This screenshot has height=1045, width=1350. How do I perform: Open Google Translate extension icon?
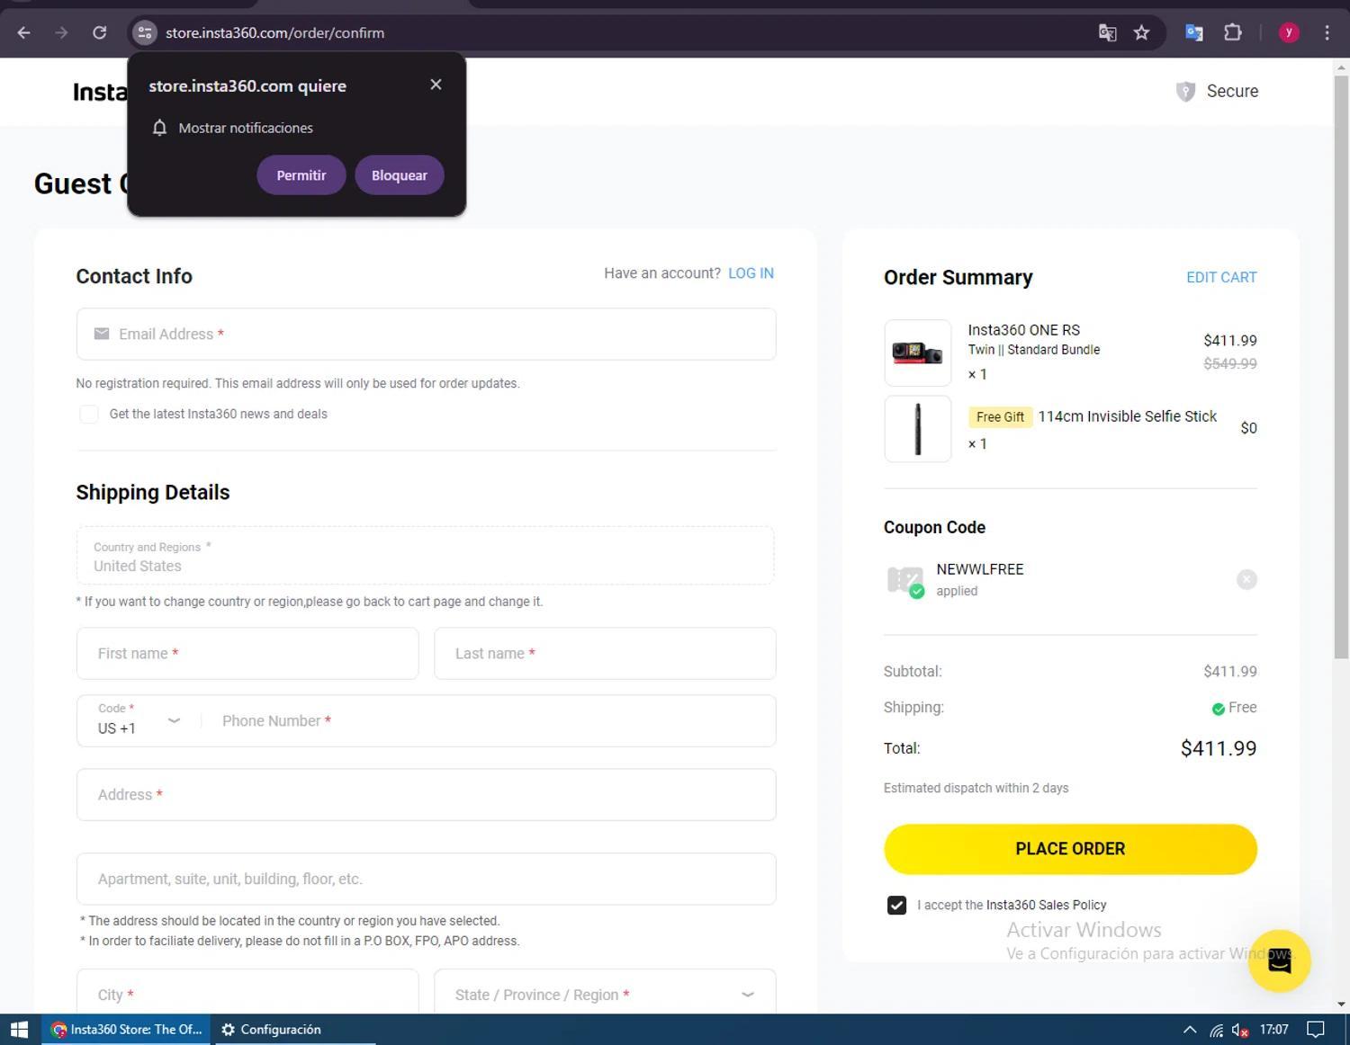pyautogui.click(x=1194, y=33)
